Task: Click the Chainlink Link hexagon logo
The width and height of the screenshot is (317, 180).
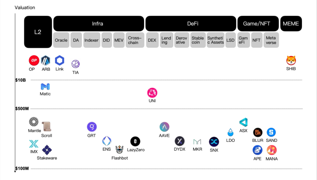Action: tap(60, 60)
